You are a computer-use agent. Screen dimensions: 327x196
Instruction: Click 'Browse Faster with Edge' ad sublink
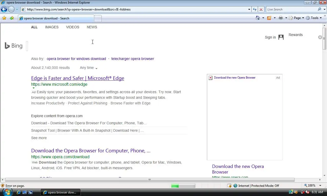(x=131, y=103)
